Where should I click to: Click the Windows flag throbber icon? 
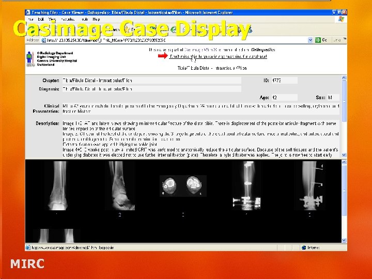[x=341, y=19]
